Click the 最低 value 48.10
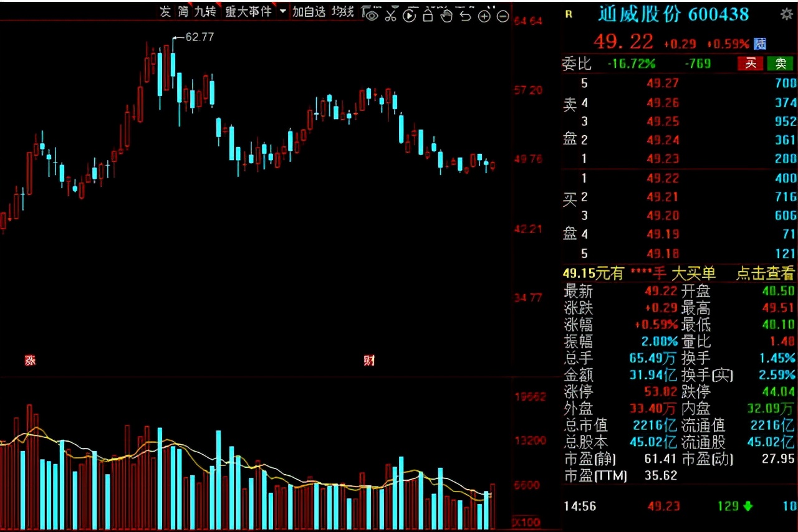Viewport: 798px width, 532px height. click(x=780, y=325)
